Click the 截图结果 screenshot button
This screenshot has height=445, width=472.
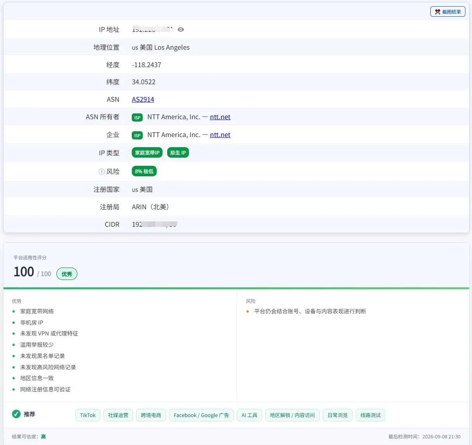click(x=448, y=12)
